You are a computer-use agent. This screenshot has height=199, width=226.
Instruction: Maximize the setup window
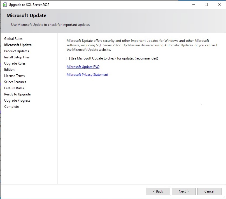[206, 4]
